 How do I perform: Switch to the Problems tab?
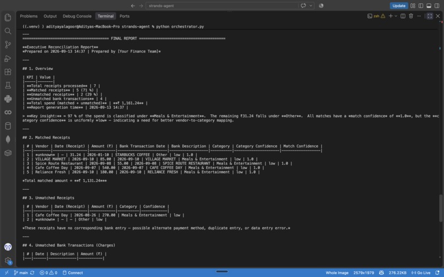click(29, 16)
